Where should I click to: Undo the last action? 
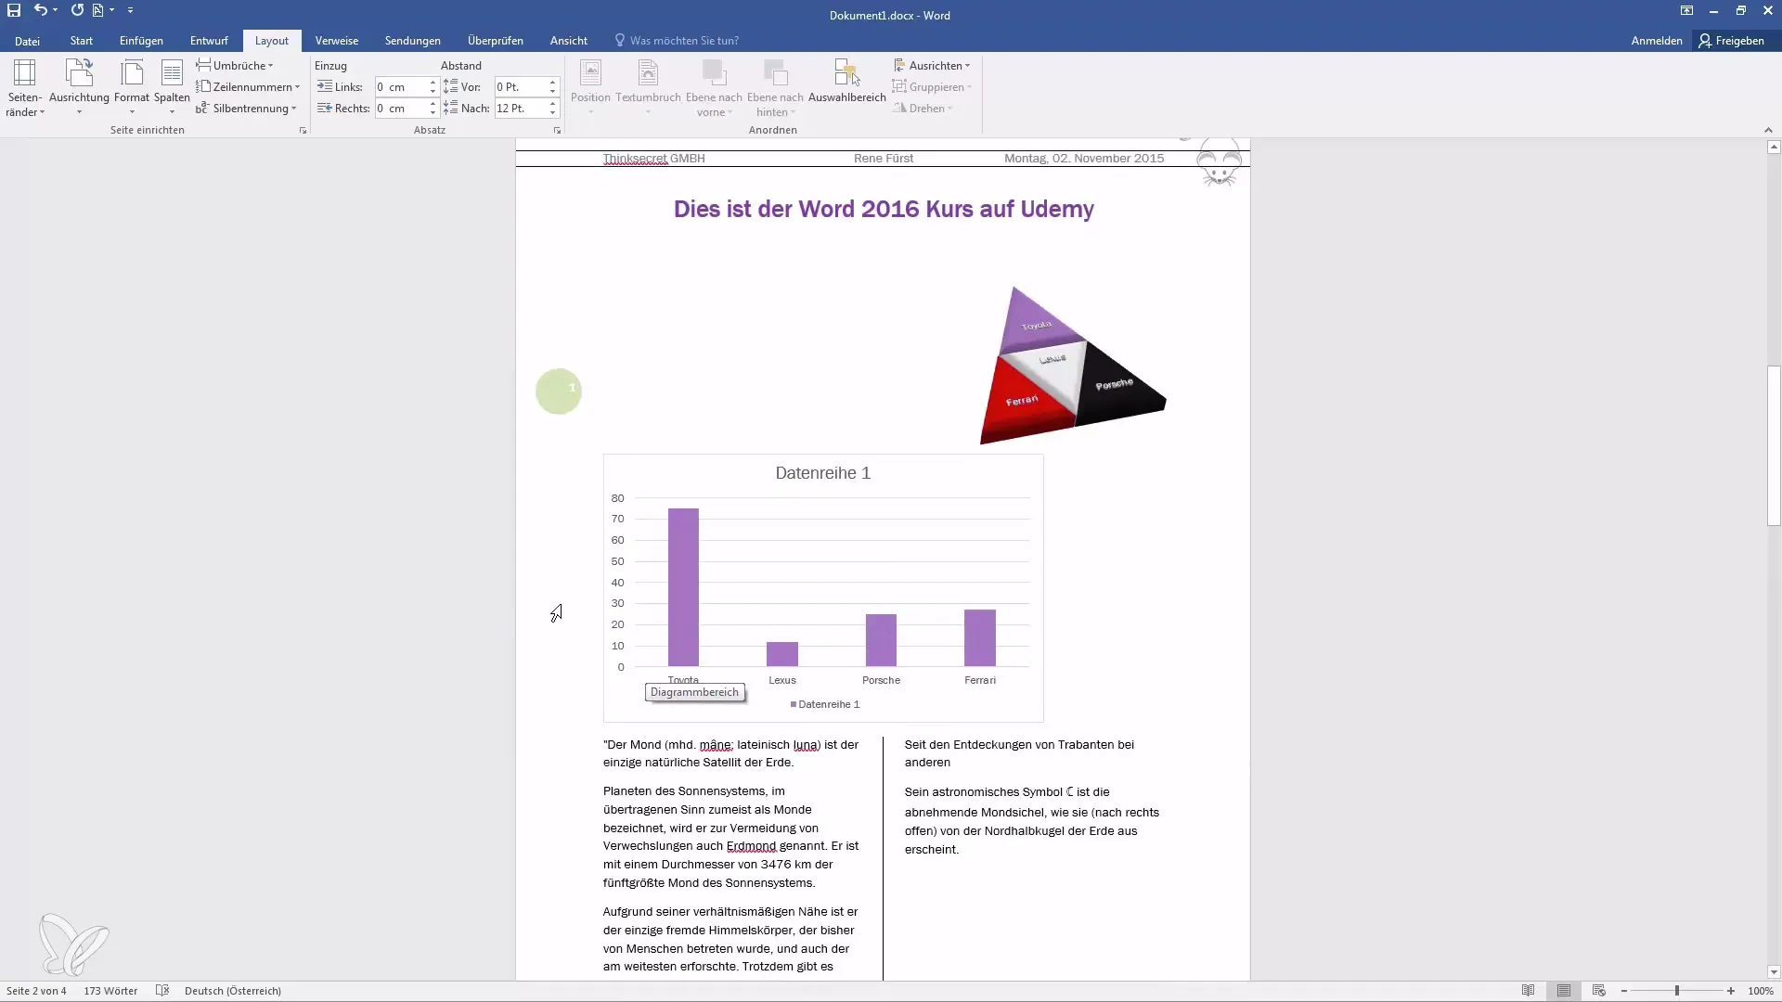(40, 10)
